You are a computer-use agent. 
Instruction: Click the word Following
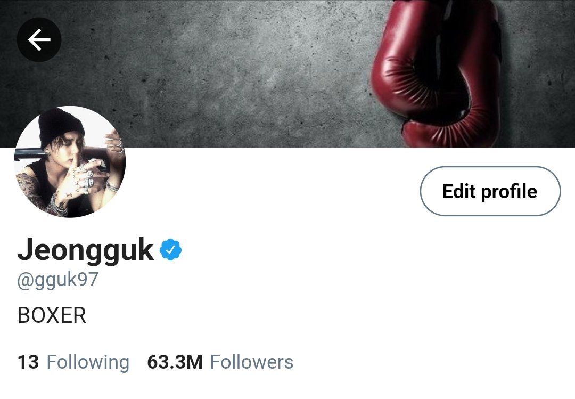[88, 363]
